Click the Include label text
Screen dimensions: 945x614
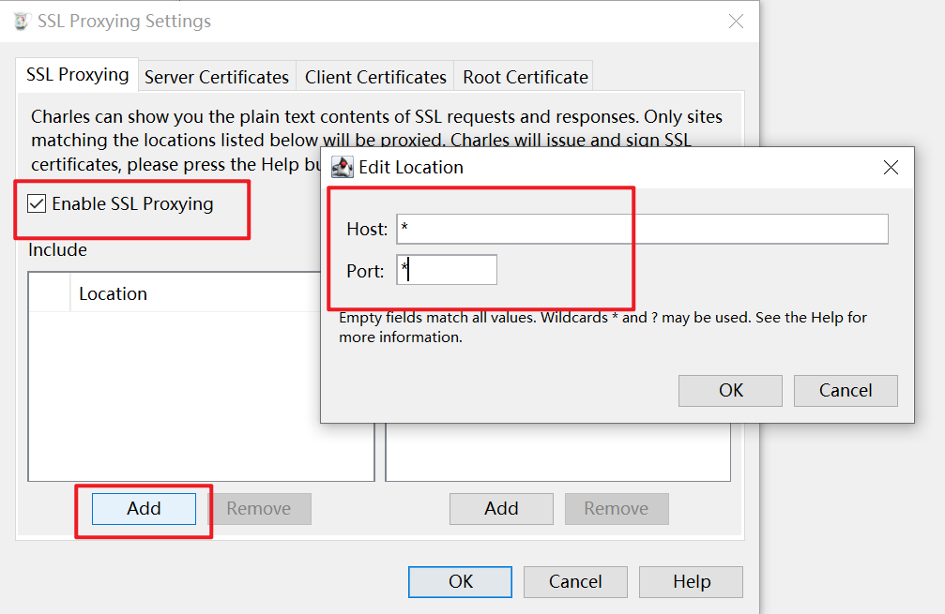pos(58,249)
